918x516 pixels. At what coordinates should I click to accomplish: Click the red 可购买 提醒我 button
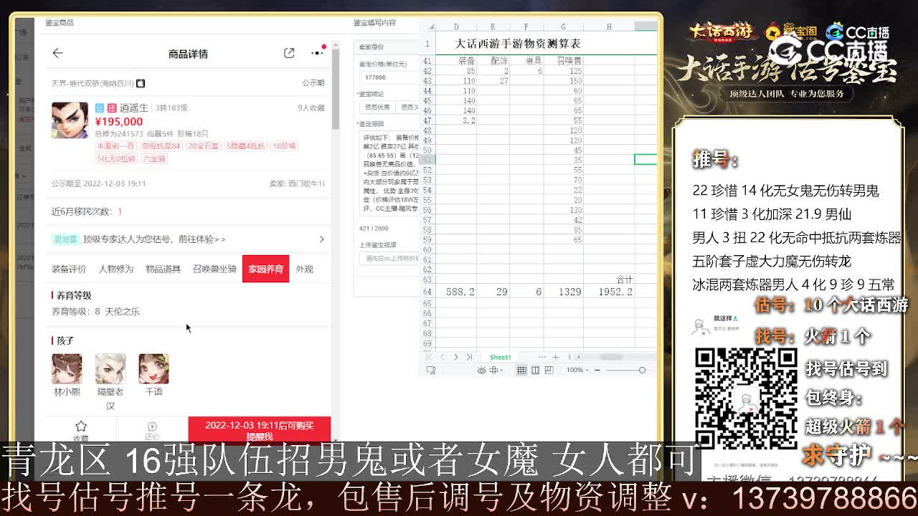[260, 430]
